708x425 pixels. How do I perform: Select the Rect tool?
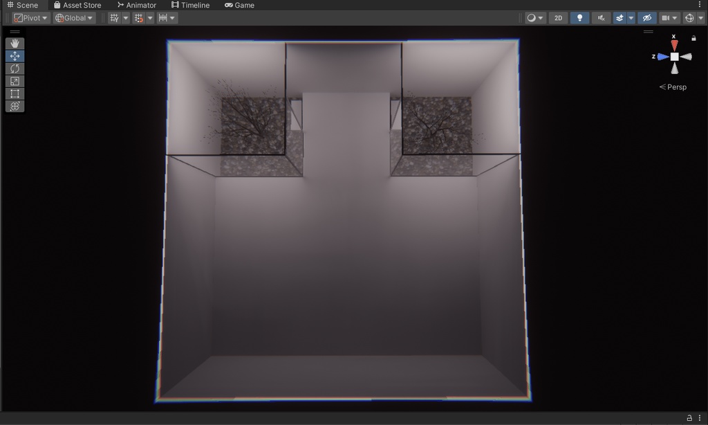click(15, 93)
